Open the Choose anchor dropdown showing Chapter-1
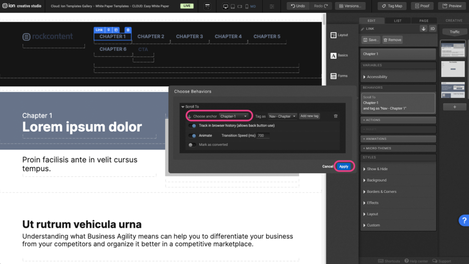 point(234,116)
